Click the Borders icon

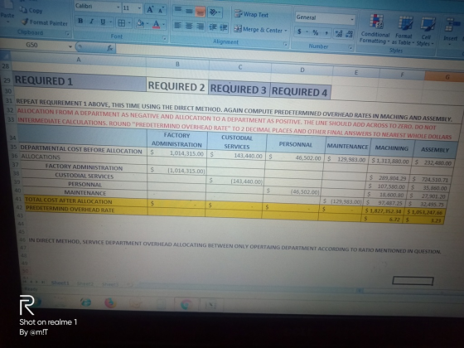coord(121,23)
